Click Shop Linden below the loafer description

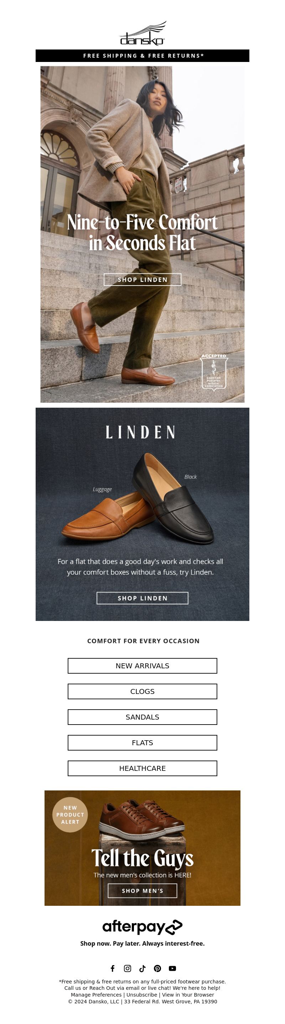pos(142,598)
